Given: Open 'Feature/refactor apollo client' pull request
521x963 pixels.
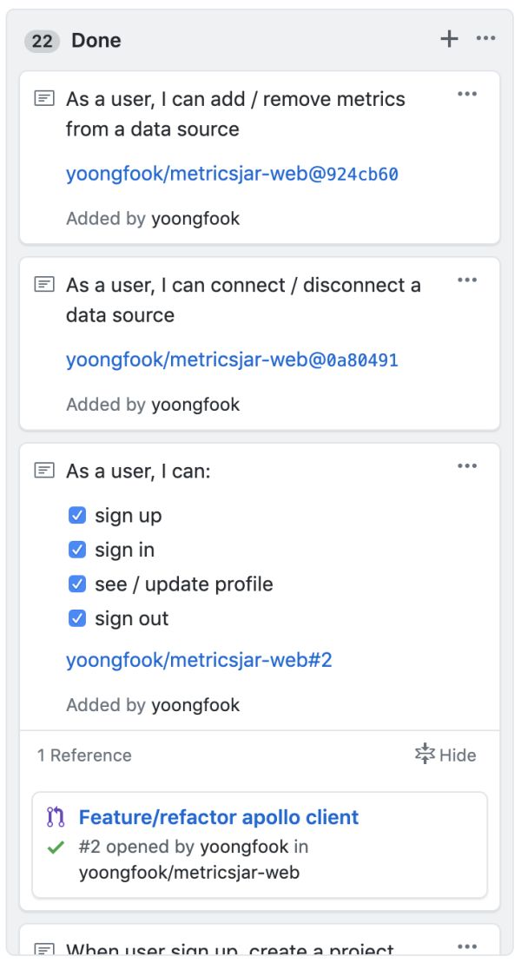Looking at the screenshot, I should (x=219, y=817).
